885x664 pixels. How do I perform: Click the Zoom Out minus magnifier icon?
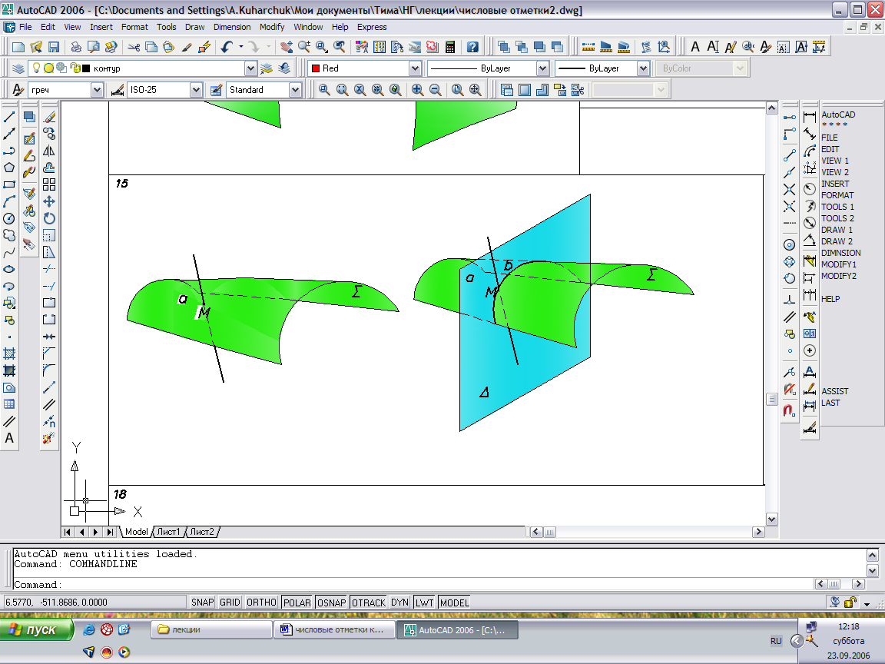(x=435, y=90)
